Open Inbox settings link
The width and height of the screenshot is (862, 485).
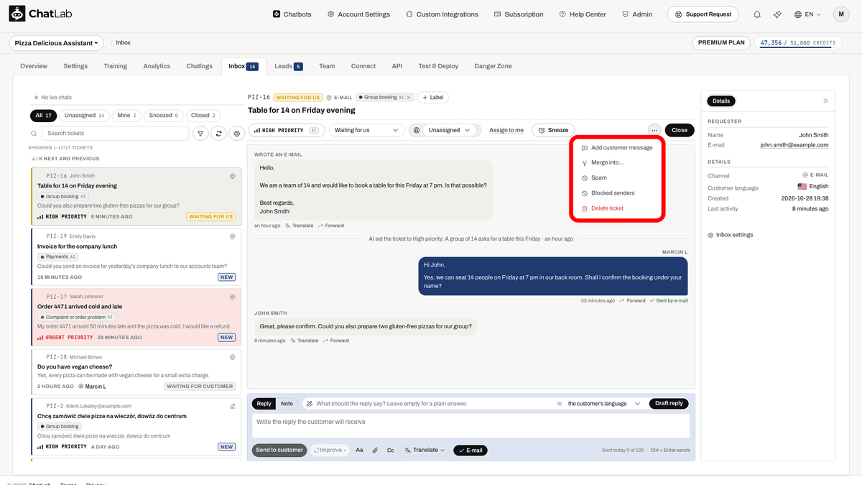pos(730,235)
